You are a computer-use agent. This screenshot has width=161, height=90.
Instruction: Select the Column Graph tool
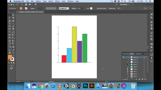pyautogui.click(x=13, y=47)
